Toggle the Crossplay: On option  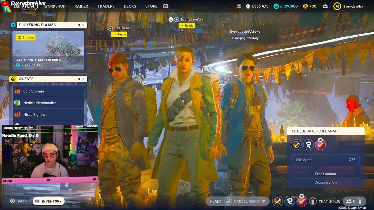click(325, 182)
